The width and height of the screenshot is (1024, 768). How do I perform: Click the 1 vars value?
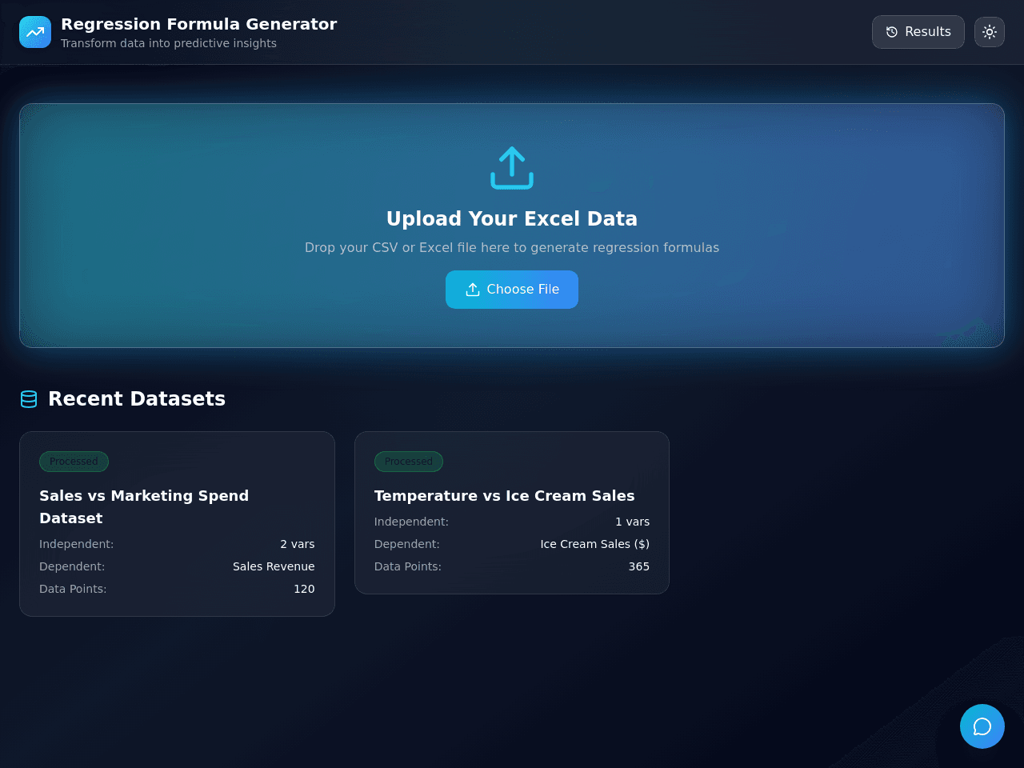click(x=633, y=522)
